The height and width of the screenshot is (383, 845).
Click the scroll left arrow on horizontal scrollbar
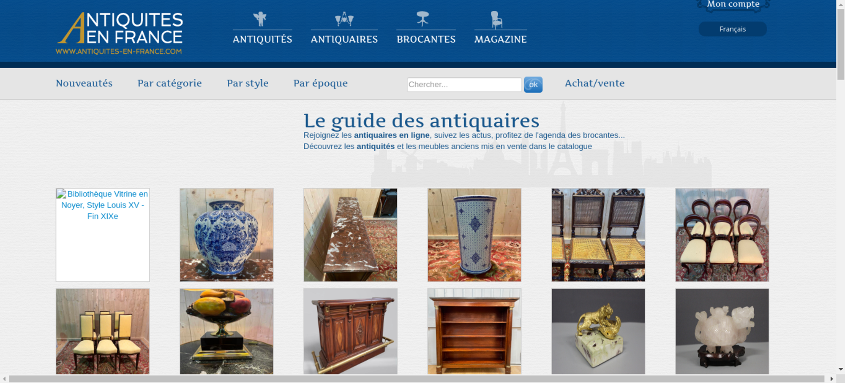pos(4,379)
